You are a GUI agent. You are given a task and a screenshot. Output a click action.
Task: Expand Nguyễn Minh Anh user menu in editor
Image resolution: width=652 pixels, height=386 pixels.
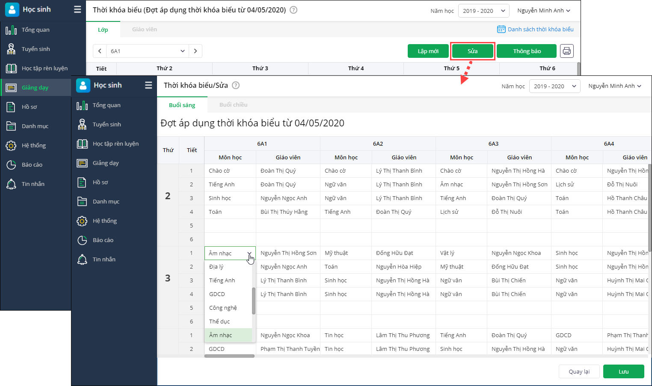click(x=614, y=86)
